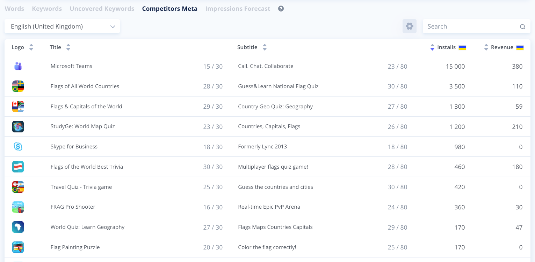The height and width of the screenshot is (262, 535).
Task: Click the Microsoft Teams app logo
Action: tap(18, 66)
